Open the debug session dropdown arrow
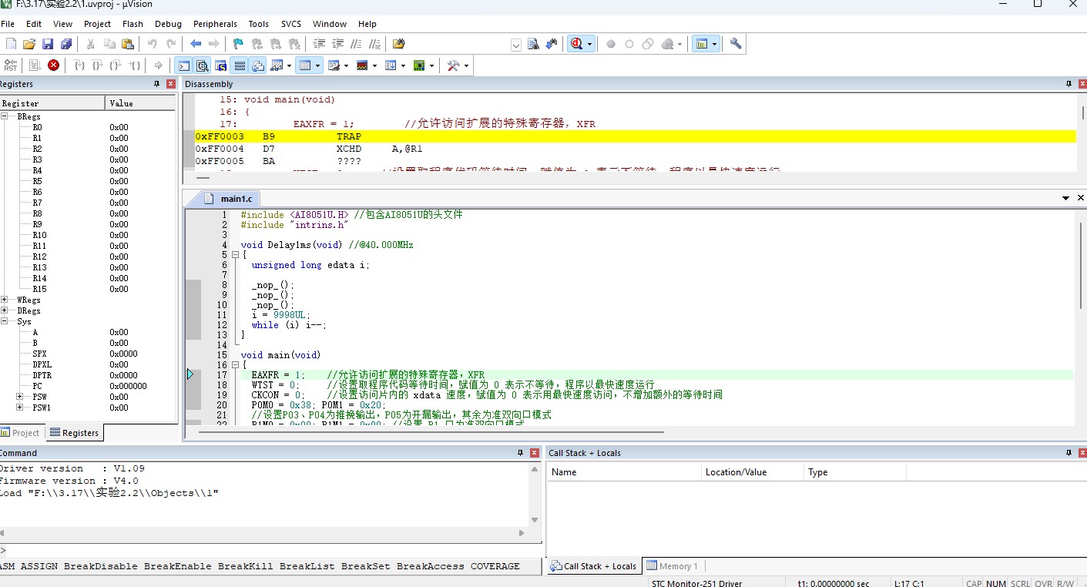This screenshot has height=587, width=1087. pyautogui.click(x=590, y=44)
